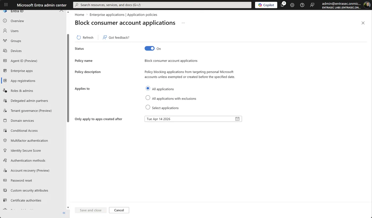Choose All applications with exclusions
The width and height of the screenshot is (372, 218).
click(148, 98)
